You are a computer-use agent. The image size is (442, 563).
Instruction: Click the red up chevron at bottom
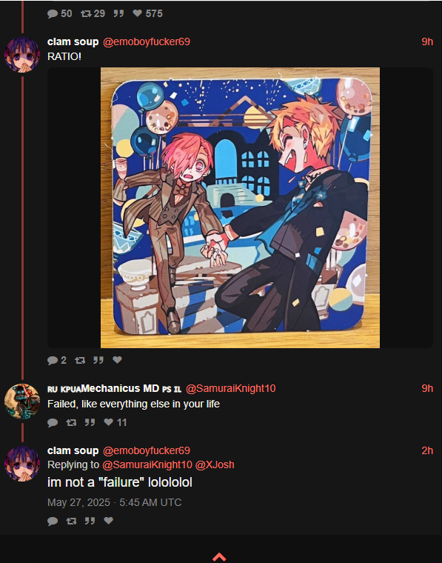(219, 557)
